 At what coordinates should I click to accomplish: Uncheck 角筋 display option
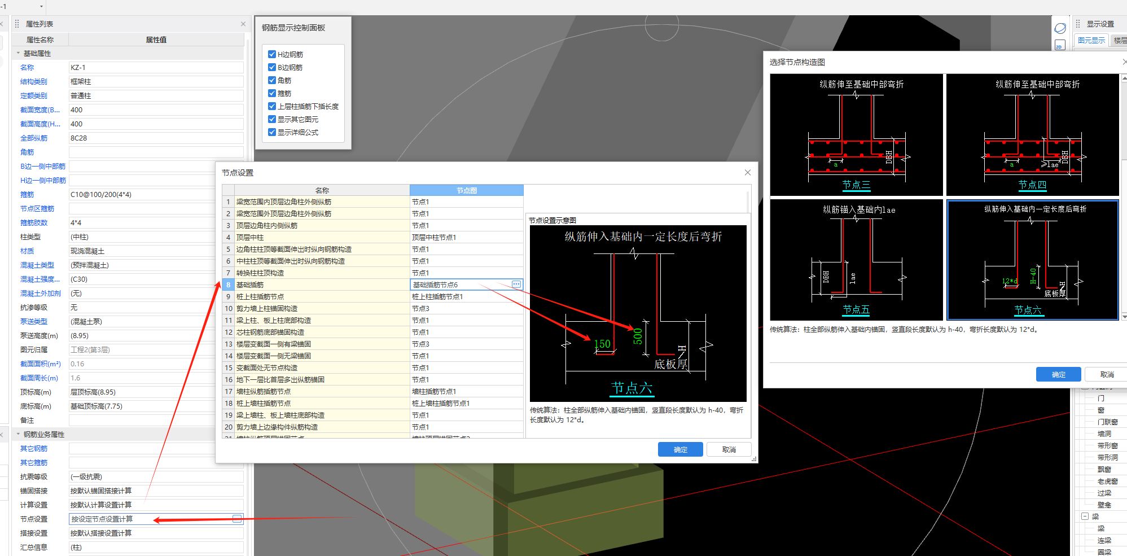tap(272, 80)
